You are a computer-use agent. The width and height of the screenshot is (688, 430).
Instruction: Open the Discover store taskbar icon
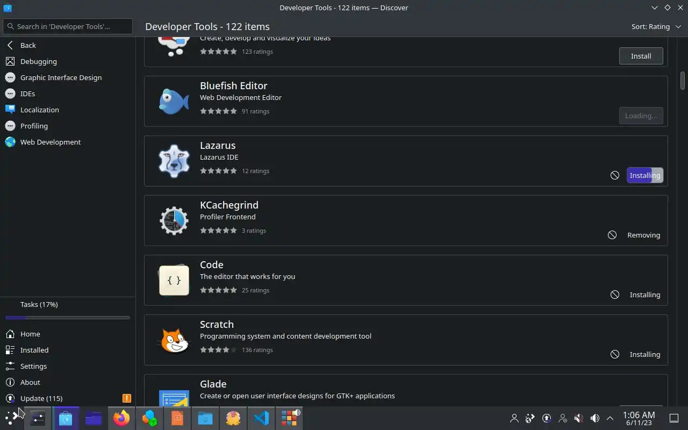(x=66, y=418)
